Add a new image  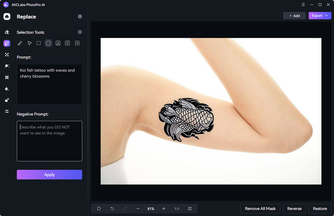pos(294,16)
